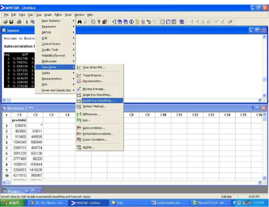269x207 pixels.
Task: Select row header 5 in worksheet
Action: pos(6,148)
